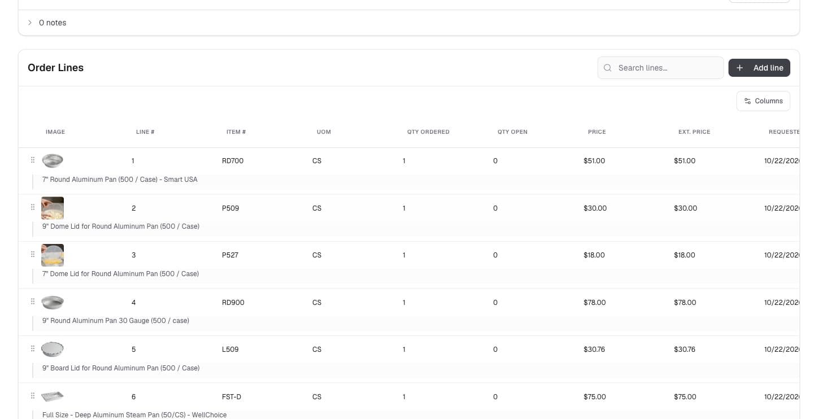Viewport: 818px width, 419px height.
Task: Open the L509 board lid thumbnail
Action: [53, 350]
